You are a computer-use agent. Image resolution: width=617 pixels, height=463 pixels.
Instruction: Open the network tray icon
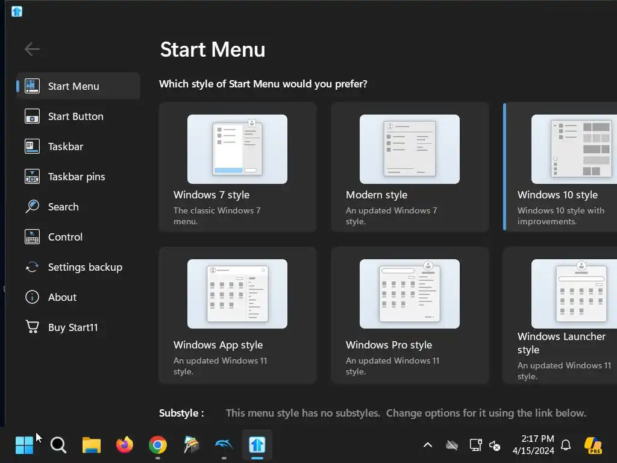(x=476, y=446)
